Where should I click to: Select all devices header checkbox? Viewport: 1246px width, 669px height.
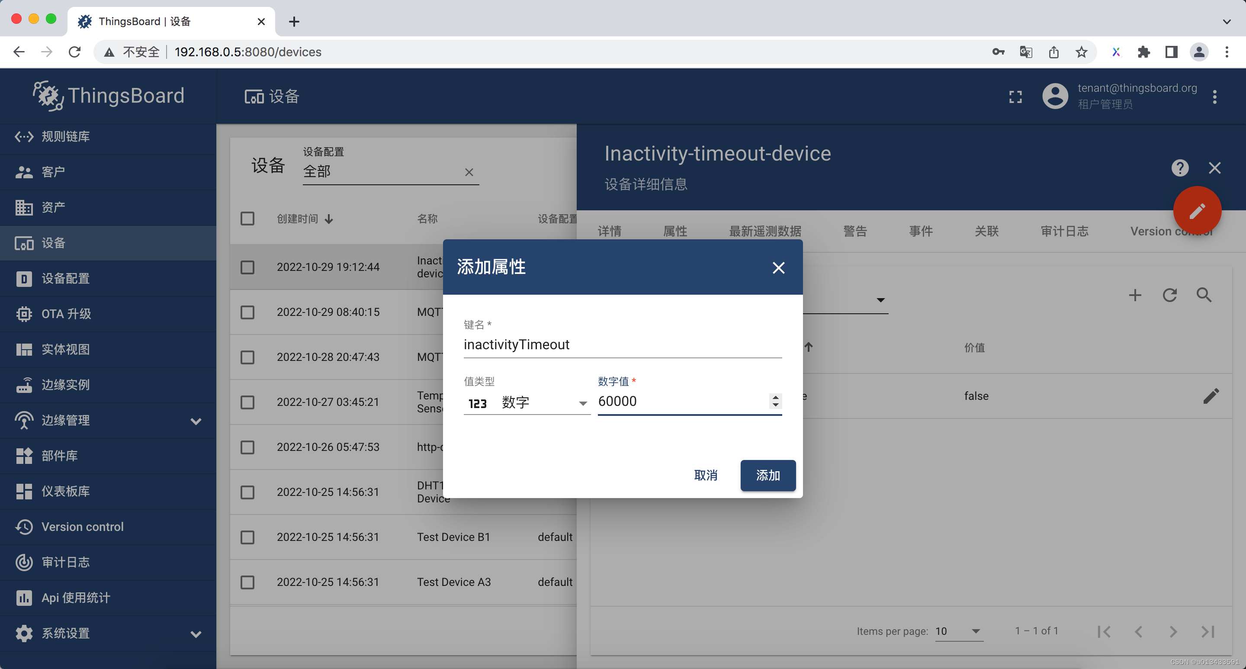pyautogui.click(x=247, y=219)
